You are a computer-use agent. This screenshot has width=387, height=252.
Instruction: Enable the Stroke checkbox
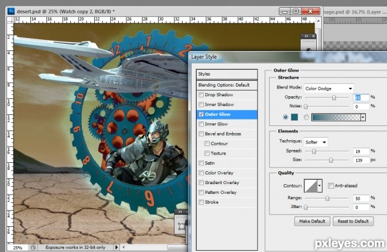click(x=201, y=202)
